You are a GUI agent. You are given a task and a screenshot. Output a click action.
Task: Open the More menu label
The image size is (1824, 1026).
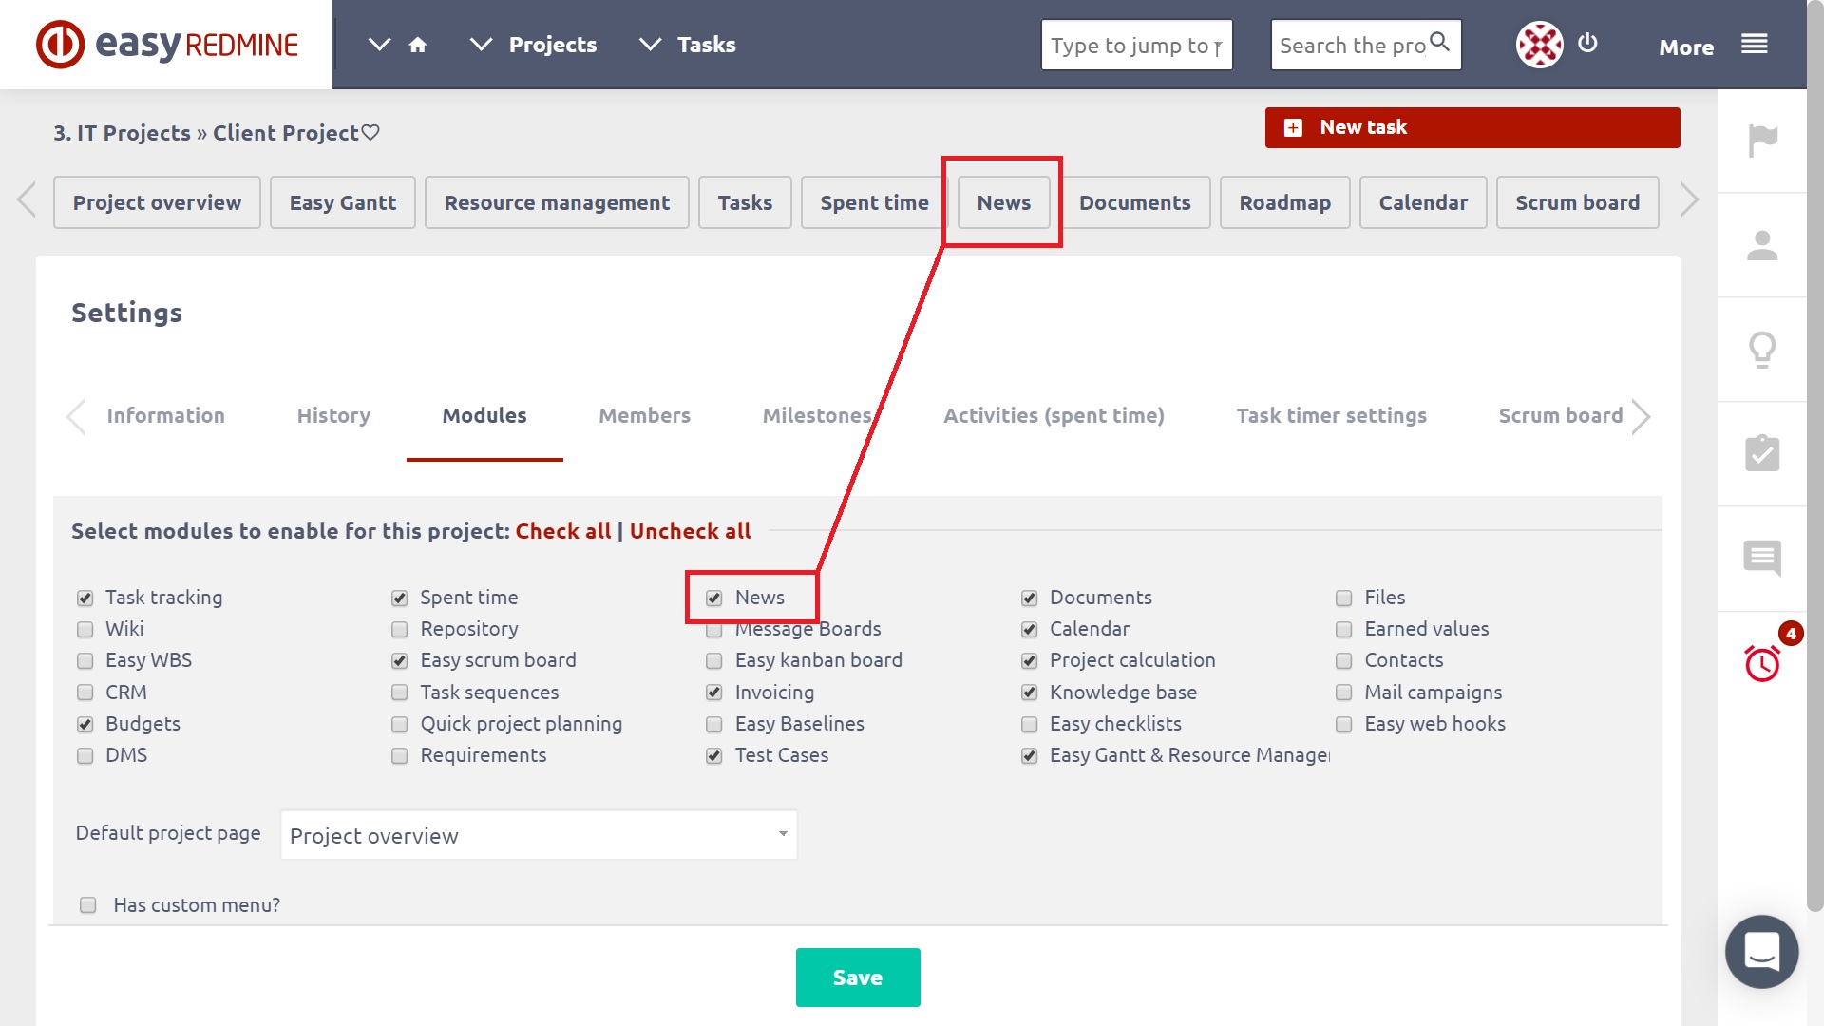pos(1686,47)
